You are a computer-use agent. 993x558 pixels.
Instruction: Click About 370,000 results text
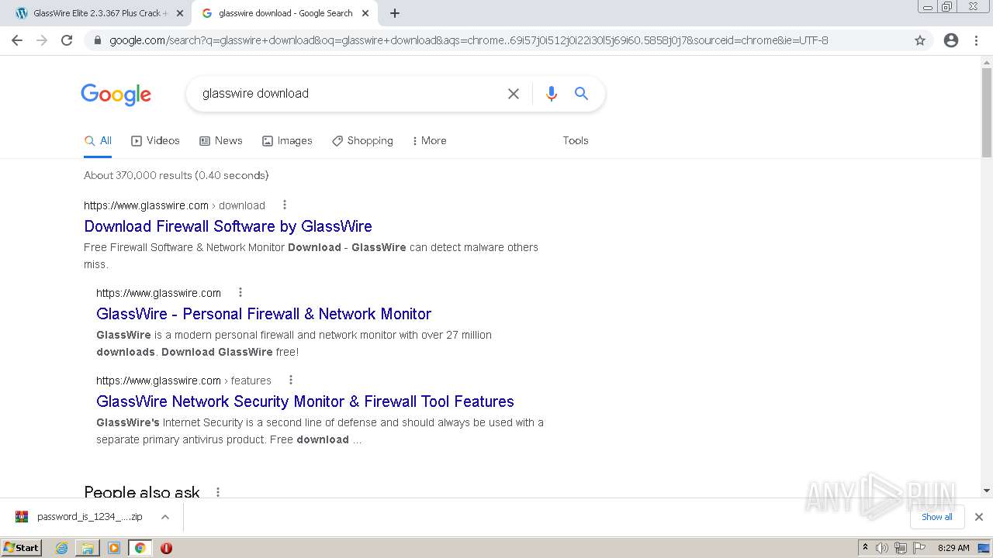tap(176, 175)
